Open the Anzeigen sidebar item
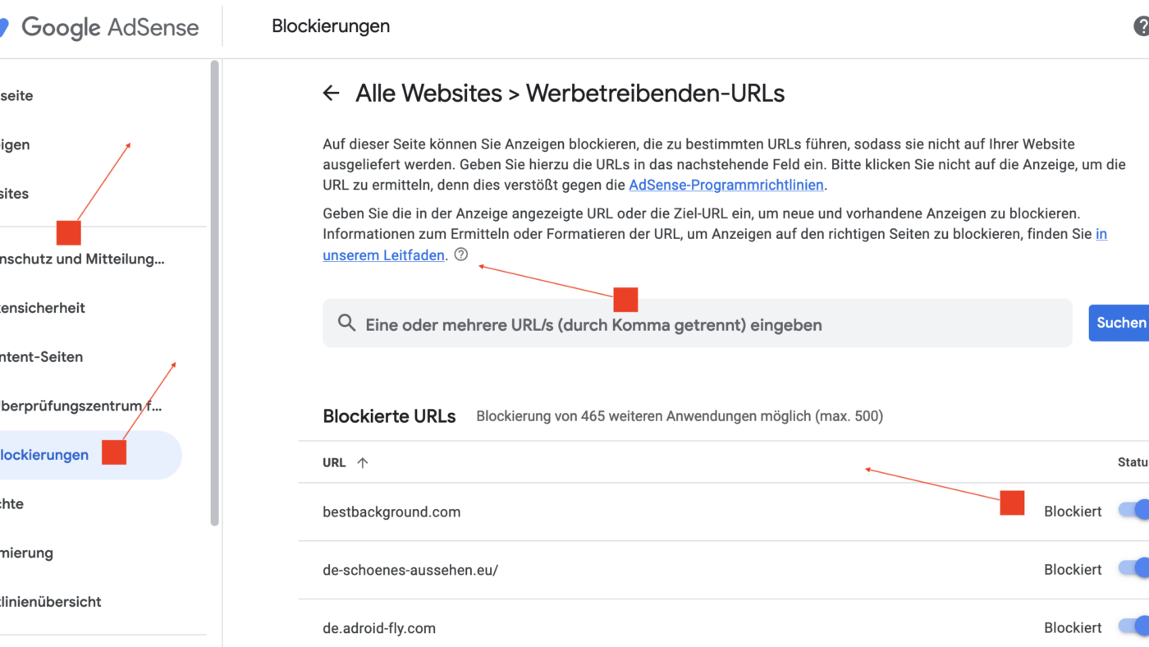This screenshot has width=1149, height=647. pyautogui.click(x=15, y=145)
